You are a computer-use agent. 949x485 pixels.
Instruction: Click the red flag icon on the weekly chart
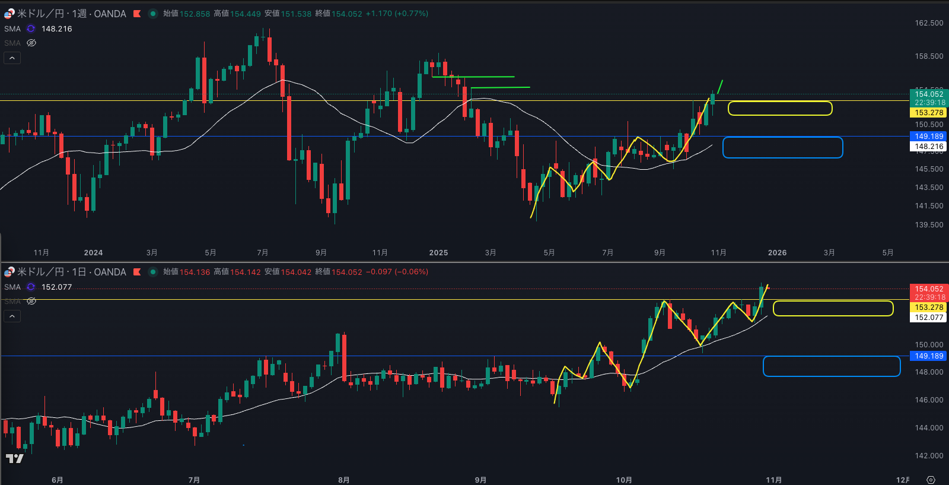[x=137, y=14]
